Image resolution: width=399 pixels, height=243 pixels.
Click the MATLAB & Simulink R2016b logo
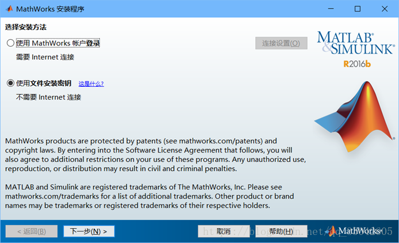coord(356,49)
